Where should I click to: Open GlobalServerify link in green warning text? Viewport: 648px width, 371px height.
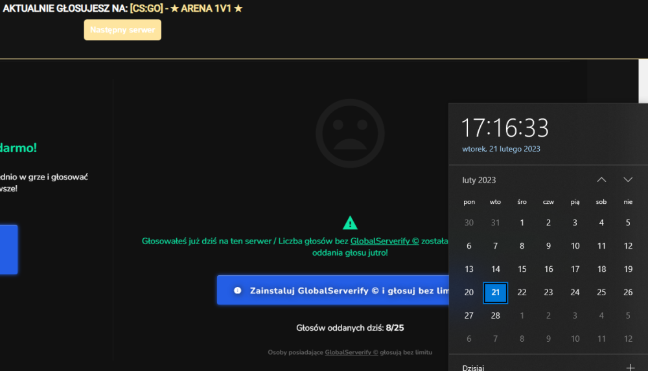tap(384, 241)
